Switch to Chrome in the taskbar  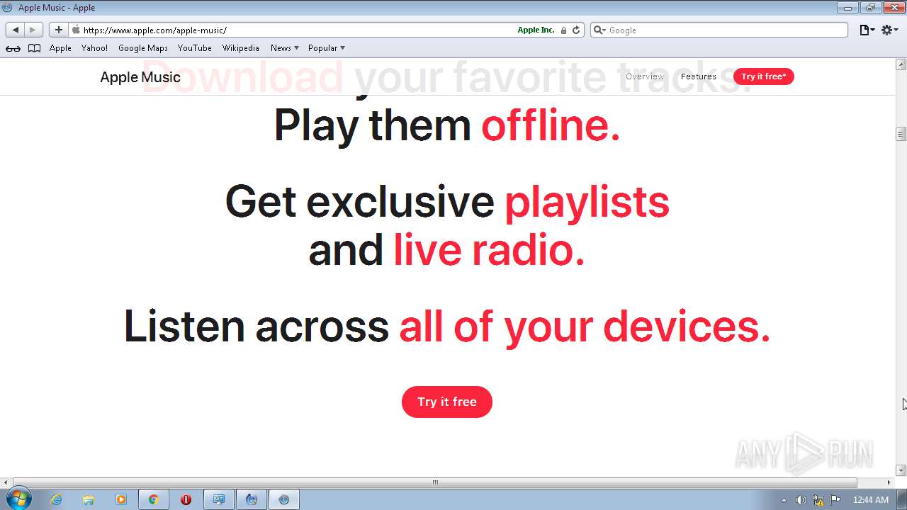153,499
